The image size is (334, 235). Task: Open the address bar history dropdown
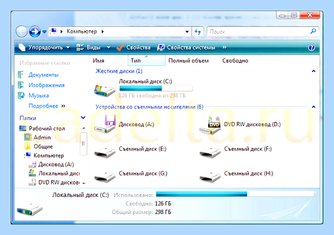tap(187, 32)
